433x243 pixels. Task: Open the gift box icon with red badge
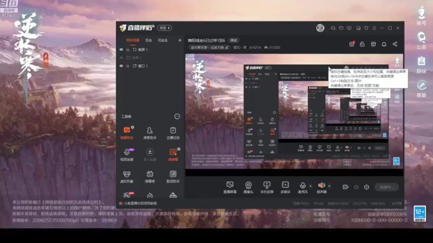click(352, 44)
